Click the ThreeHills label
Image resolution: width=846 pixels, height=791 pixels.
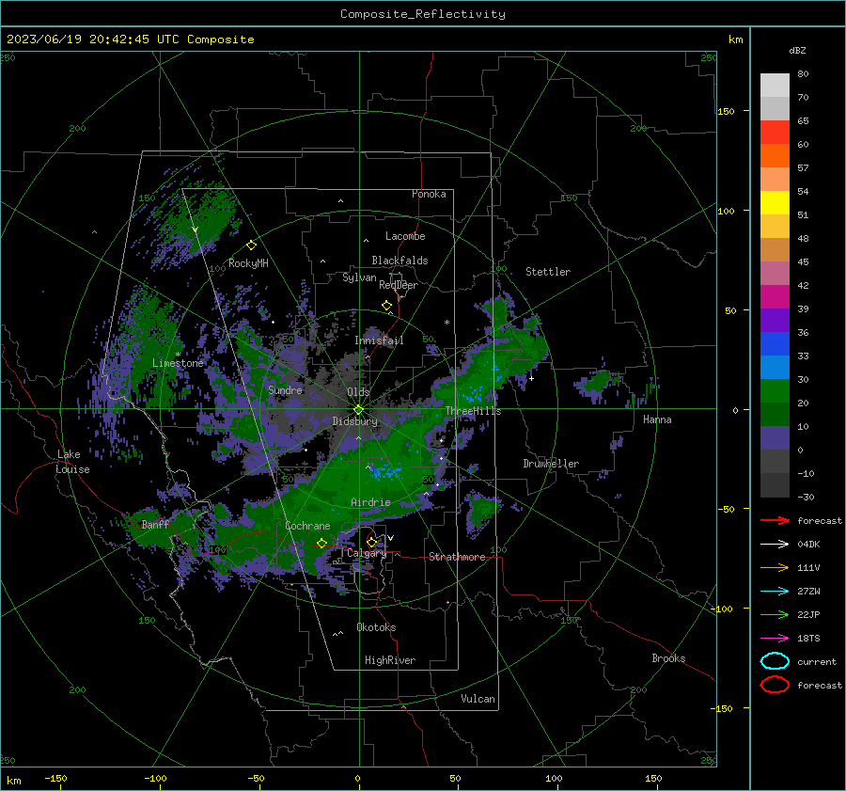[473, 411]
